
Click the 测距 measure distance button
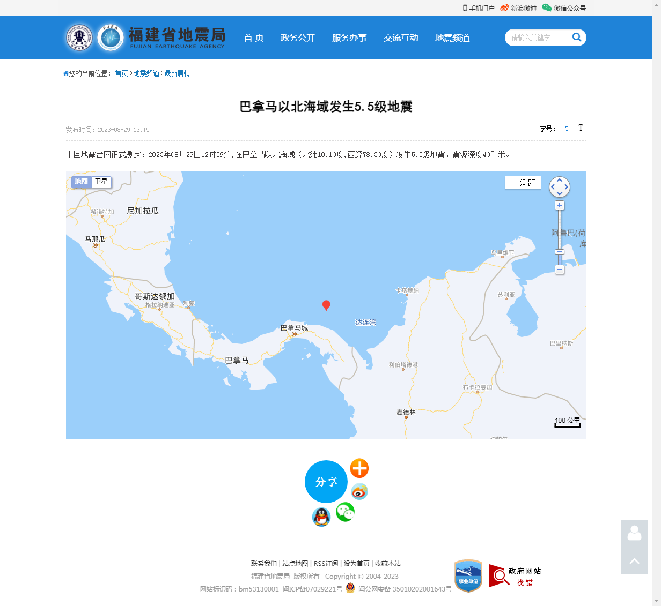pyautogui.click(x=523, y=183)
